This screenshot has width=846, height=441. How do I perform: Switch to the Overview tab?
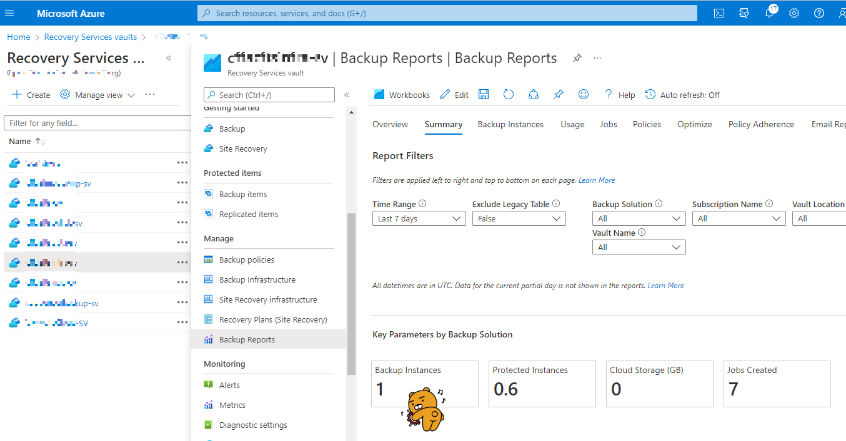(x=390, y=124)
